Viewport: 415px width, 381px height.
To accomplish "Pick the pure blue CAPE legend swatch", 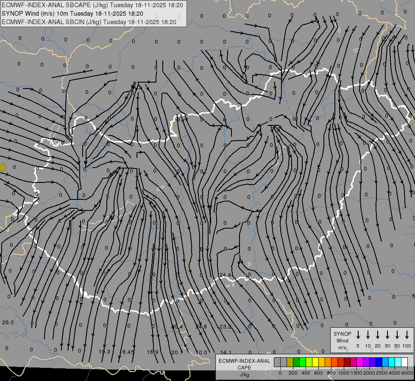I will (x=379, y=362).
